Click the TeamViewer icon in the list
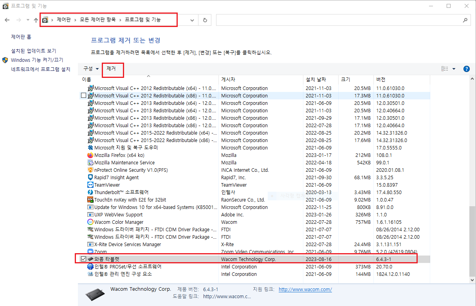This screenshot has width=476, height=306. pyautogui.click(x=90, y=185)
